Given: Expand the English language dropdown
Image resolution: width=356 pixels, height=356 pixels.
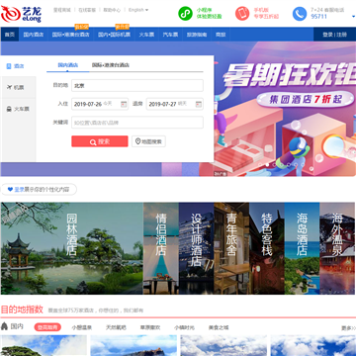Looking at the screenshot, I should [138, 10].
